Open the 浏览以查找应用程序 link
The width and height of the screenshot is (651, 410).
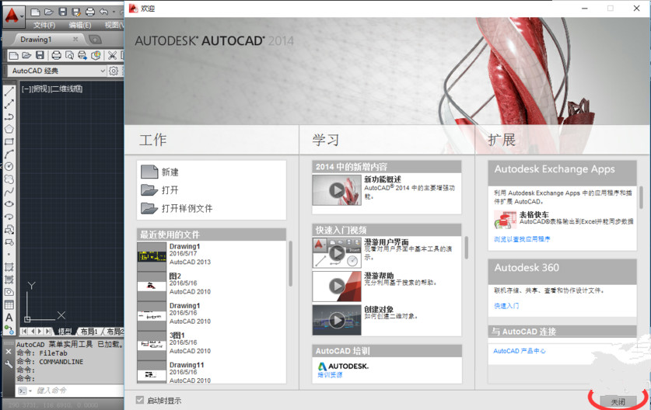point(522,239)
